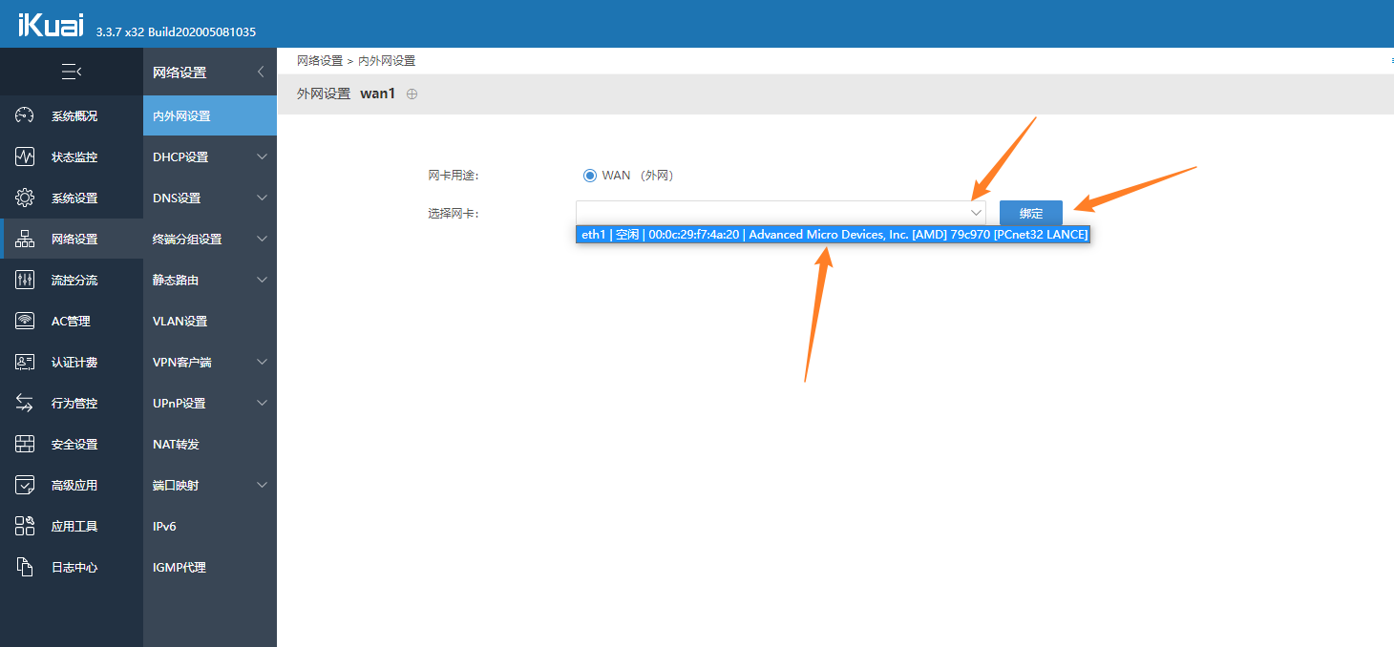Expand the VPN客户端 submenu
Viewport: 1394px width, 647px height.
tap(262, 362)
